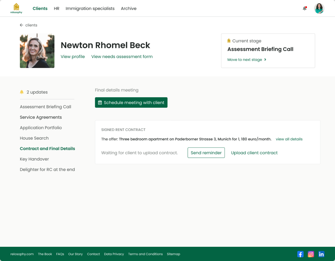
Task: Open relosophy.com footer link
Action: pos(22,254)
